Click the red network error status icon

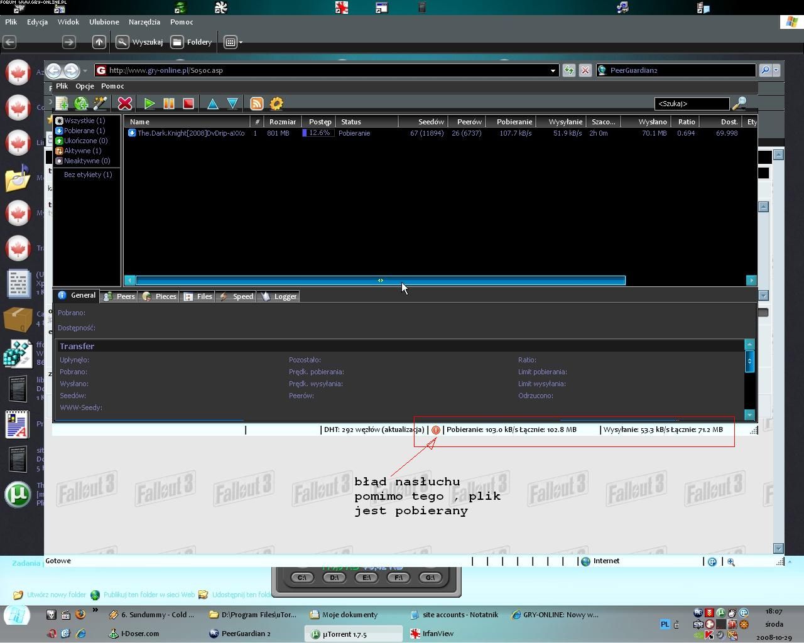point(436,430)
